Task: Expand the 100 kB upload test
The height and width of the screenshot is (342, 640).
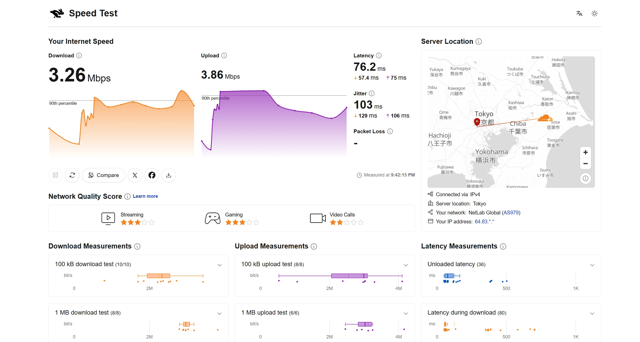Action: click(406, 265)
